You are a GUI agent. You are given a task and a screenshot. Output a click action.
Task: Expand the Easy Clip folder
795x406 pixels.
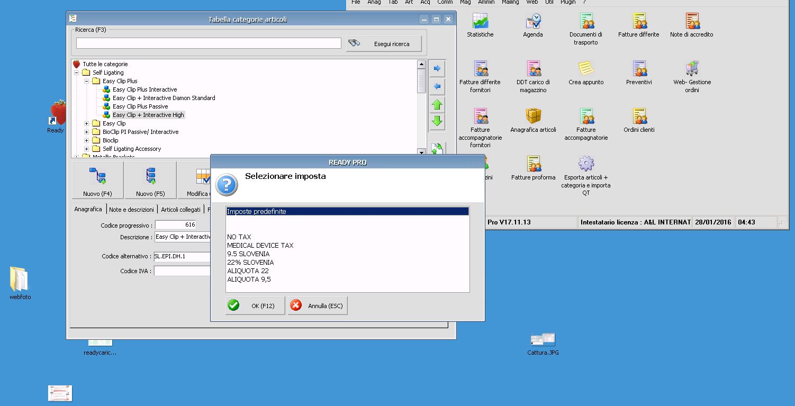87,123
